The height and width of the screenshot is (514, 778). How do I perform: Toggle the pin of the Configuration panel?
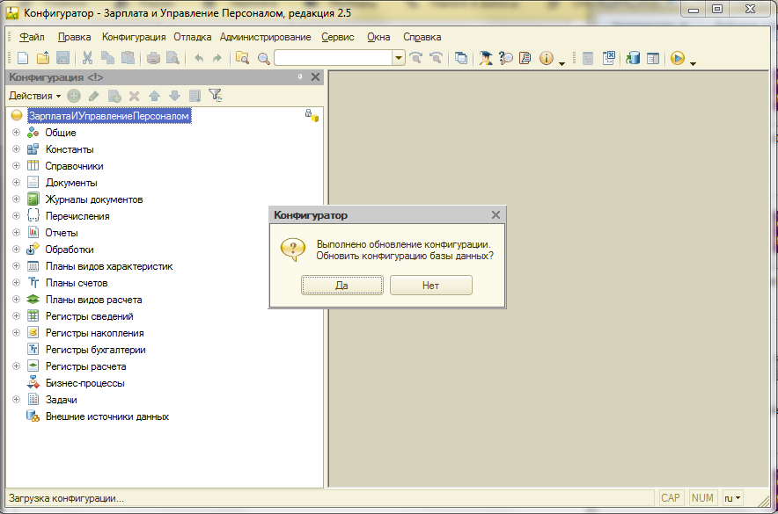pyautogui.click(x=300, y=76)
